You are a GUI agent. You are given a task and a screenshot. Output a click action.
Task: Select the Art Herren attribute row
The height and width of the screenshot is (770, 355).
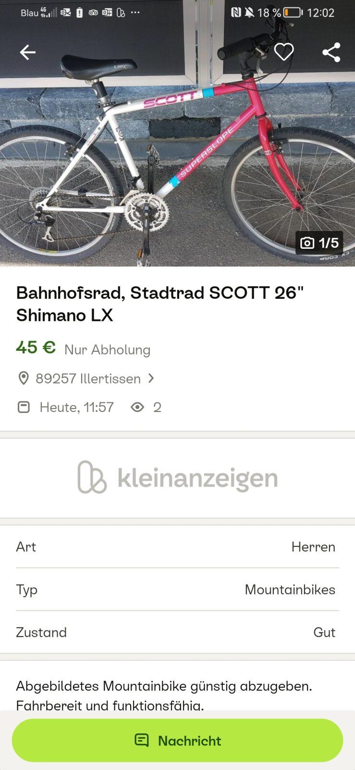pos(177,547)
